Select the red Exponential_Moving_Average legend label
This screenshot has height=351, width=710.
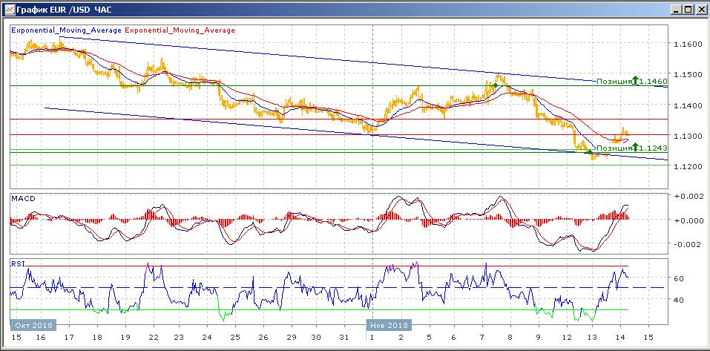tap(180, 30)
